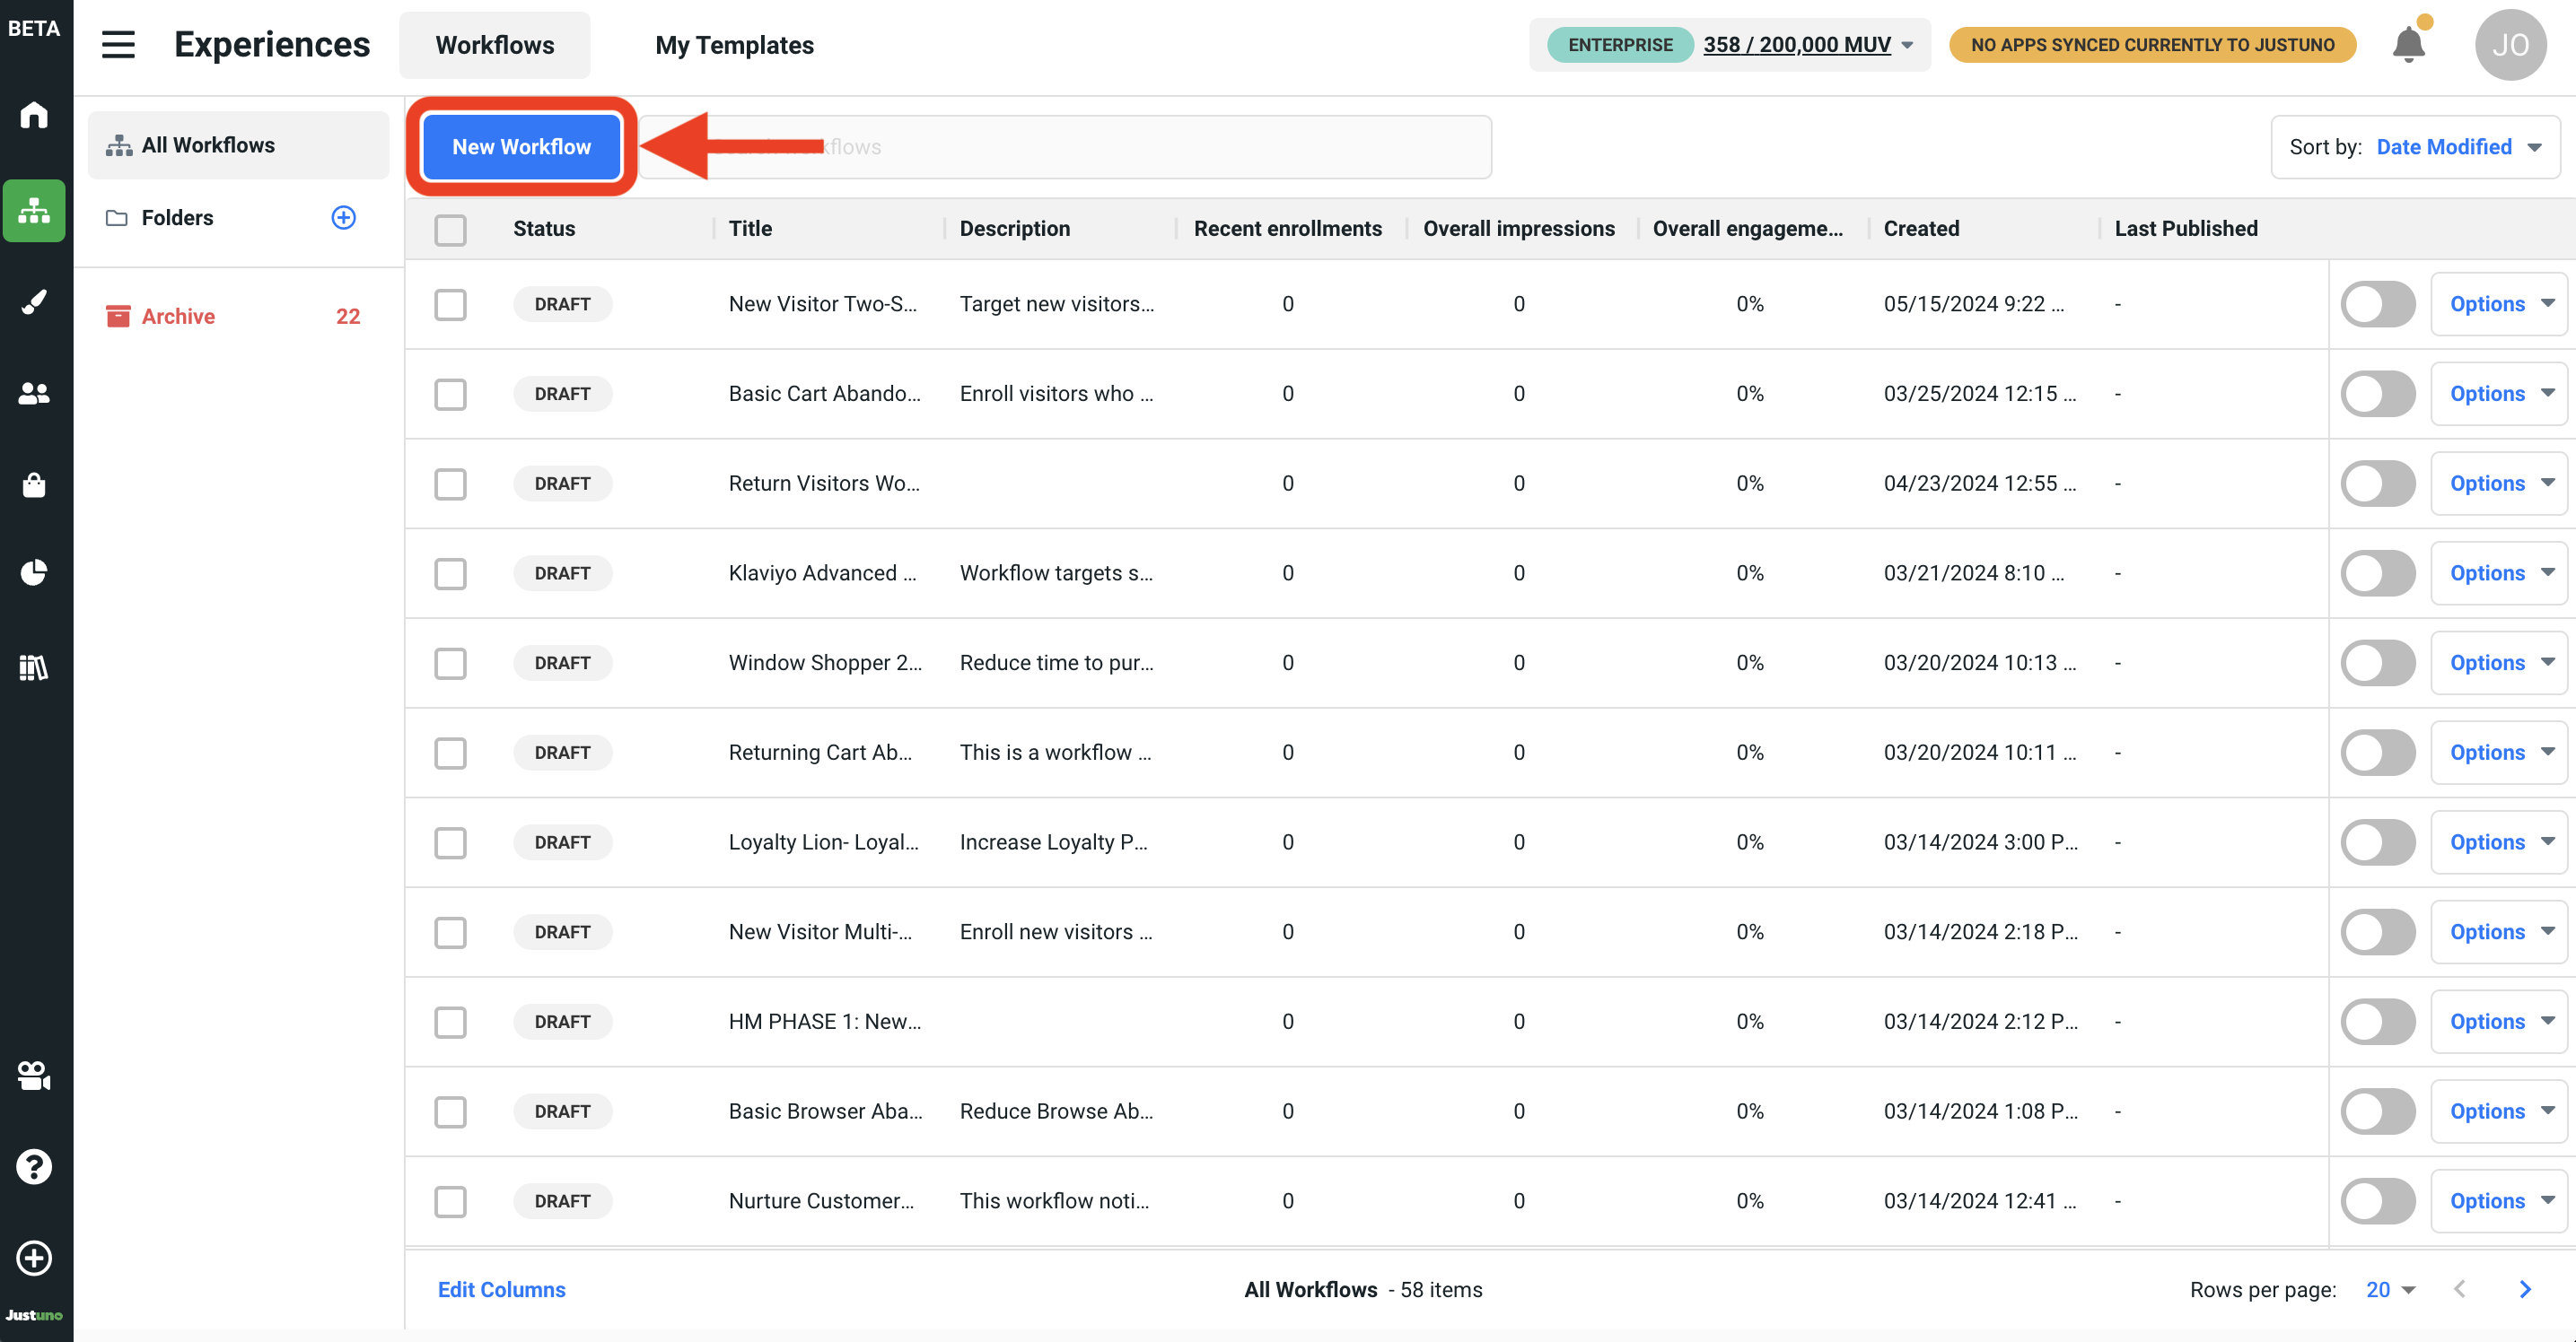
Task: Open the audience people icon in sidebar
Action: pos(34,394)
